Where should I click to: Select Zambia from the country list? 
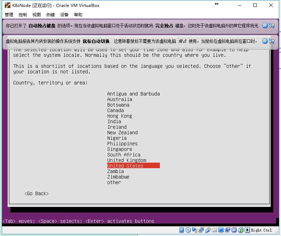point(116,172)
